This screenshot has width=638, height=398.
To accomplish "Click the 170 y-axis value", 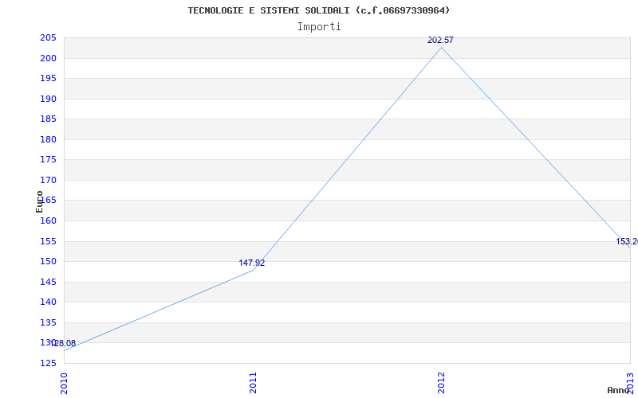I will [x=48, y=180].
